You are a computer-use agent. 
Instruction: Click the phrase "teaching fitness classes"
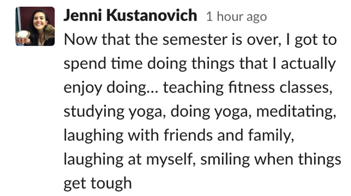(246, 87)
